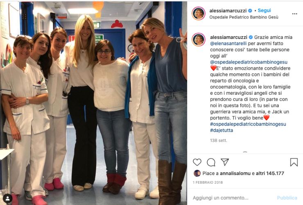Like the post with heart icon
Screen dimensions: 303x205
[x=197, y=162]
